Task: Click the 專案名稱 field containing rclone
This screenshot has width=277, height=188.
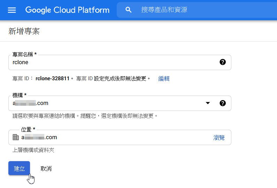Action: (111, 62)
